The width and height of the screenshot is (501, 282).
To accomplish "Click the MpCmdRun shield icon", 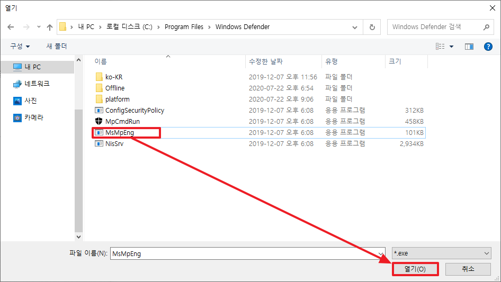I will click(99, 121).
